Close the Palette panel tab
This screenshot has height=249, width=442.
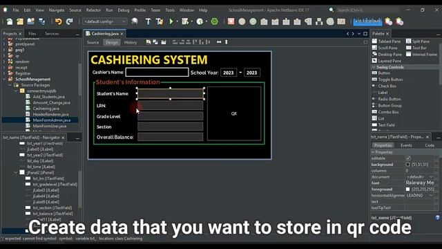pyautogui.click(x=387, y=34)
